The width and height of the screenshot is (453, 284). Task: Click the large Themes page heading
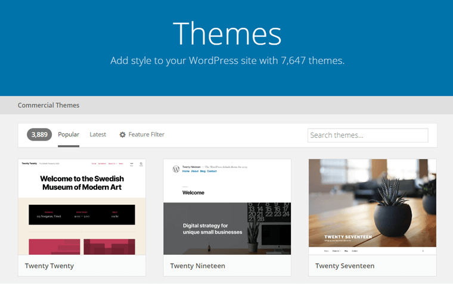226,33
